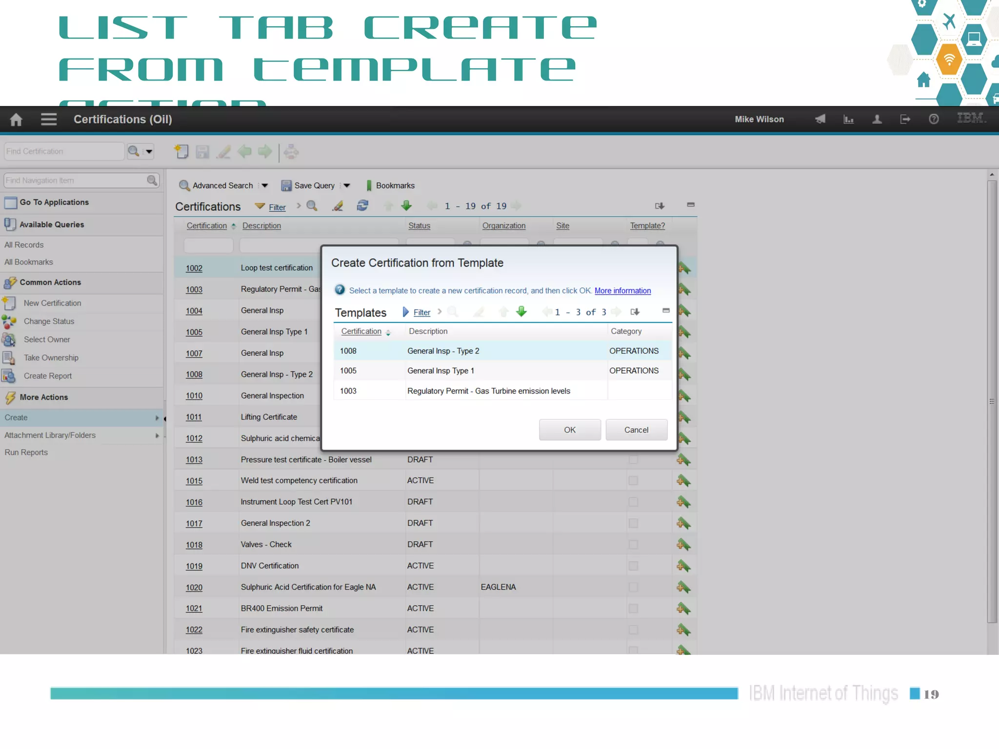Click the bulletin board megaphone icon
Image resolution: width=999 pixels, height=749 pixels.
(x=820, y=119)
